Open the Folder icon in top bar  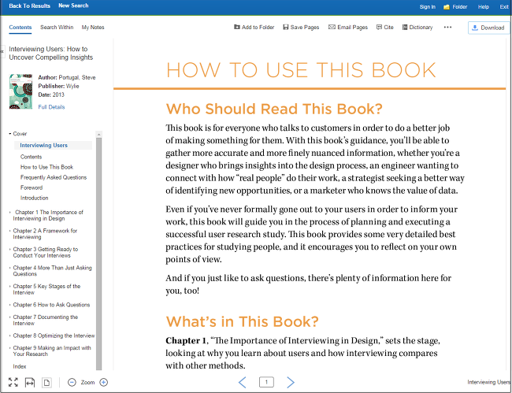click(447, 7)
